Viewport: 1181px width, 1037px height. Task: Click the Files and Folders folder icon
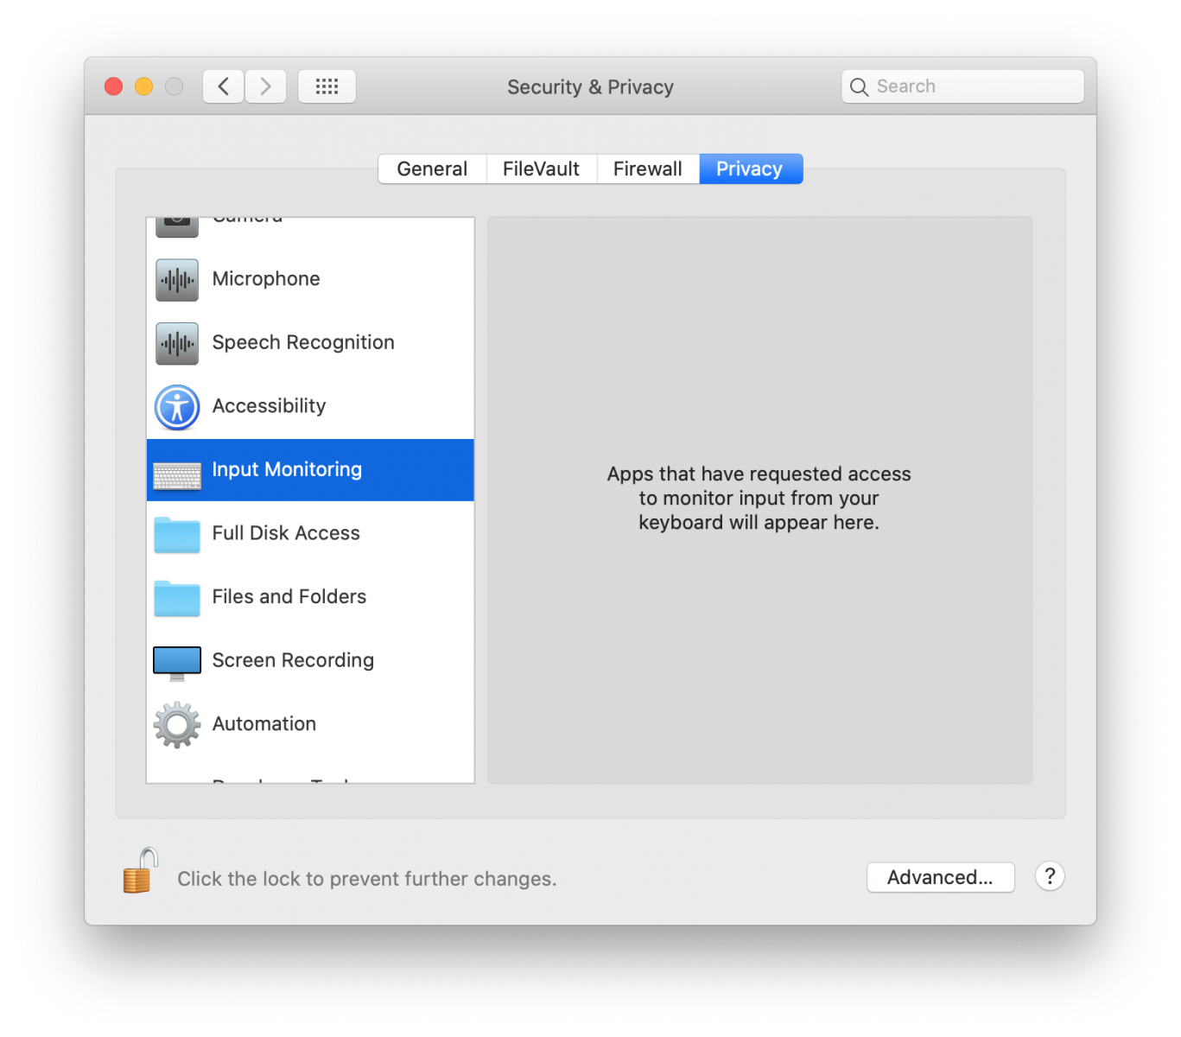coord(177,598)
